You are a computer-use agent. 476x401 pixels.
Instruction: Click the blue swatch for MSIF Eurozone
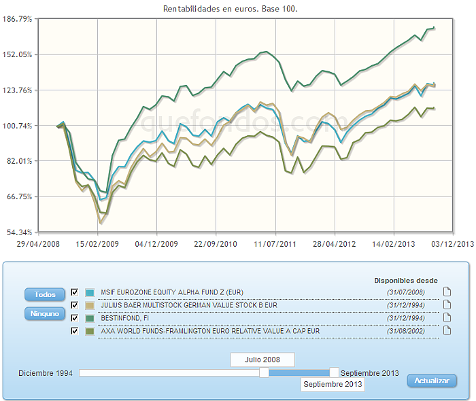click(90, 292)
